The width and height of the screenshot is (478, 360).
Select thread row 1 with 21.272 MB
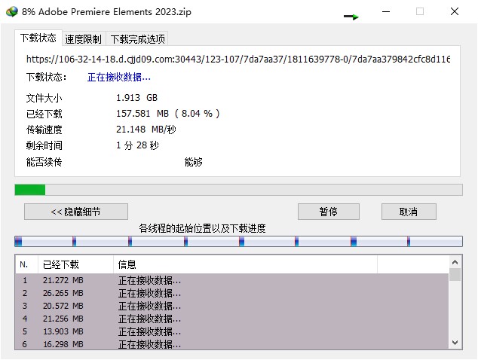point(151,281)
